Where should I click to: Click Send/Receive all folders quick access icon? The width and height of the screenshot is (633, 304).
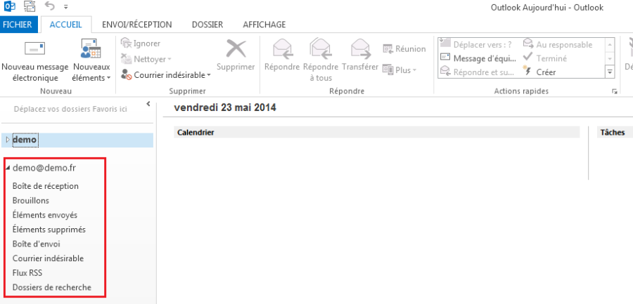click(30, 6)
